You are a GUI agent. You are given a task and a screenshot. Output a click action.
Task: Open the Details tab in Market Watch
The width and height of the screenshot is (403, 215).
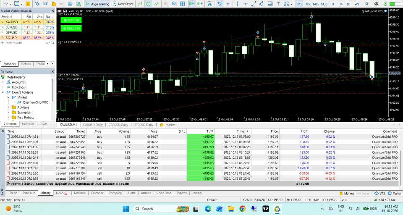click(x=26, y=64)
